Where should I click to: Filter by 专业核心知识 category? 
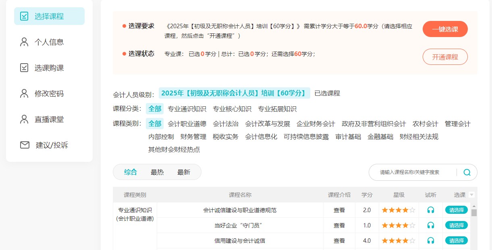232,109
